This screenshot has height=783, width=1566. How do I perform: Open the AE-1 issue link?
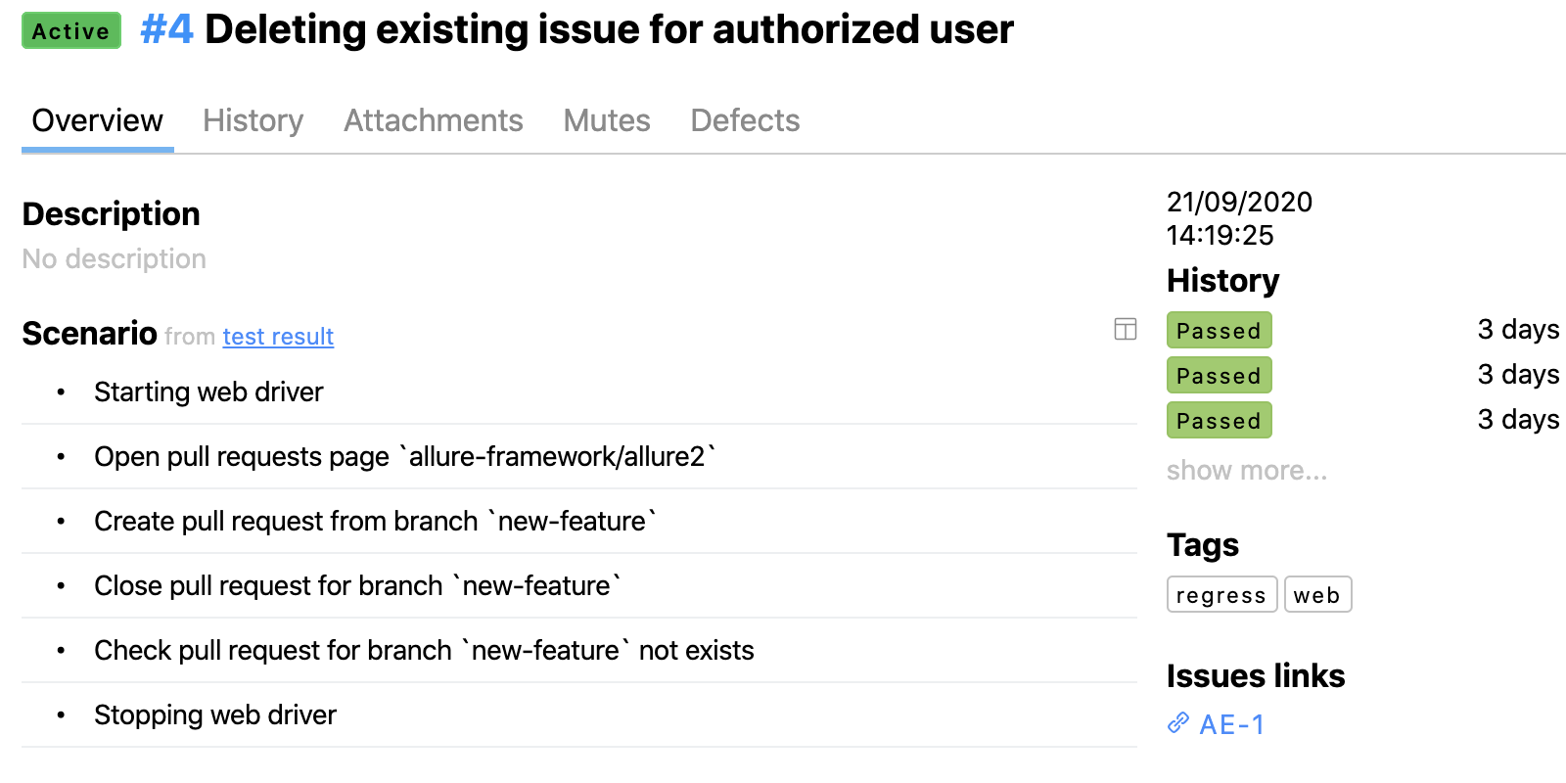[1231, 724]
